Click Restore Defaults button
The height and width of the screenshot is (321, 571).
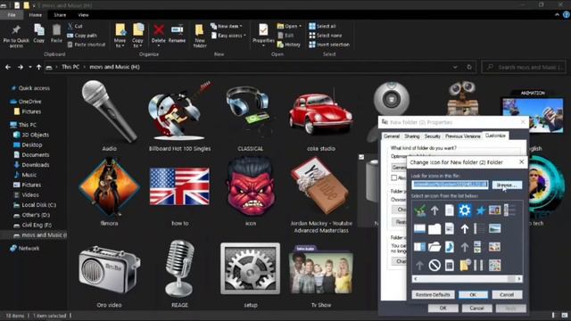point(433,294)
